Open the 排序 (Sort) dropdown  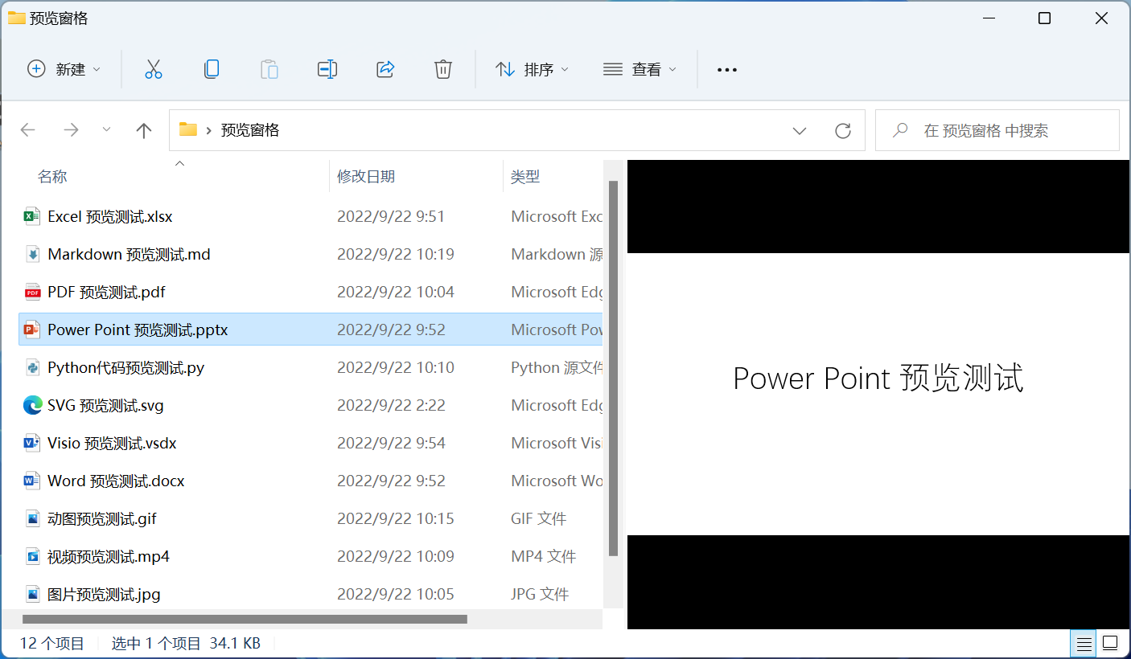[532, 69]
